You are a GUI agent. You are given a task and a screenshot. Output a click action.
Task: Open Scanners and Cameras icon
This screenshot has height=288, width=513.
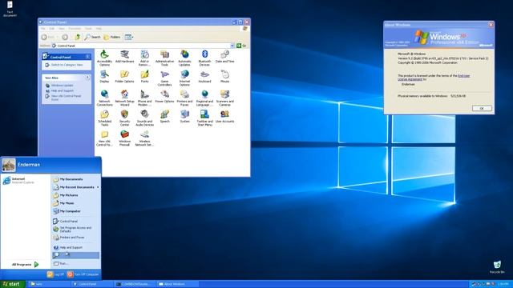pos(224,98)
